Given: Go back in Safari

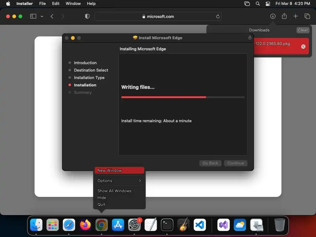Looking at the screenshot, I should (52, 16).
